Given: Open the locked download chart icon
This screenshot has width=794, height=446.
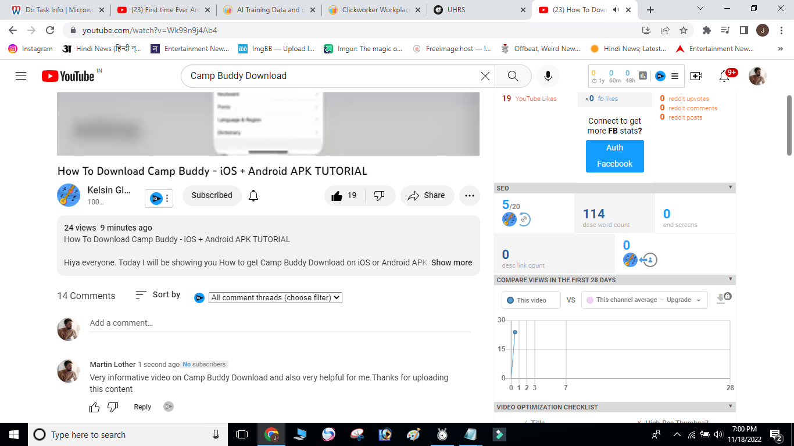Looking at the screenshot, I should 724,298.
